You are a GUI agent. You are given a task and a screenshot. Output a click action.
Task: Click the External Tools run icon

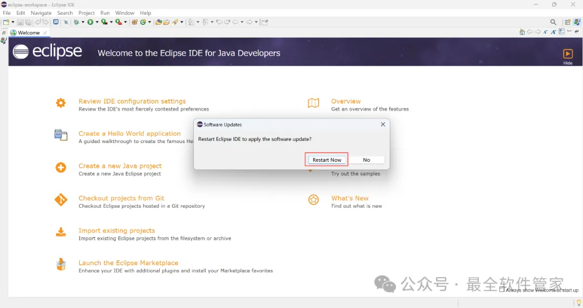coord(118,22)
